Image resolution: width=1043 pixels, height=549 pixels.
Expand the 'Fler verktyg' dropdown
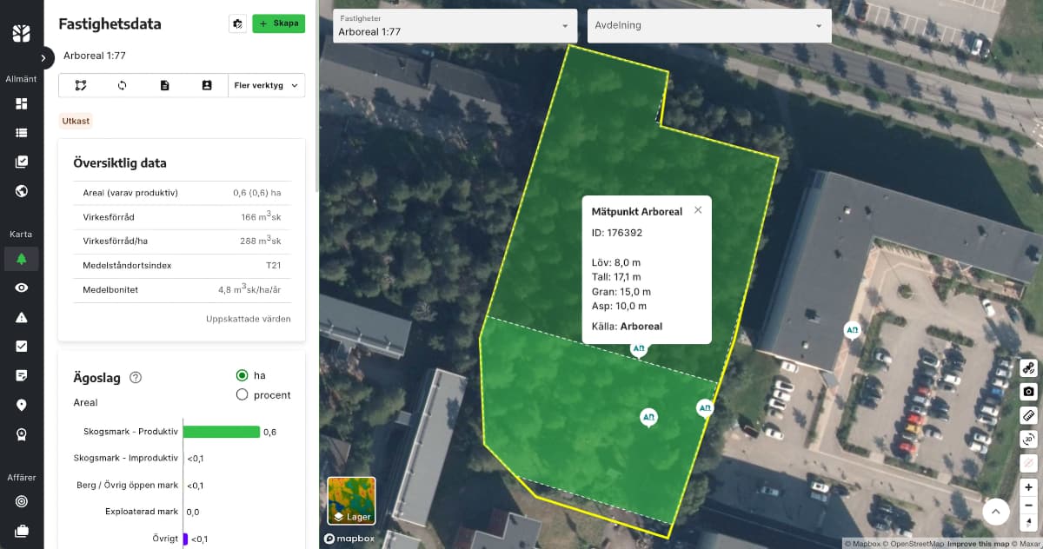click(x=266, y=85)
